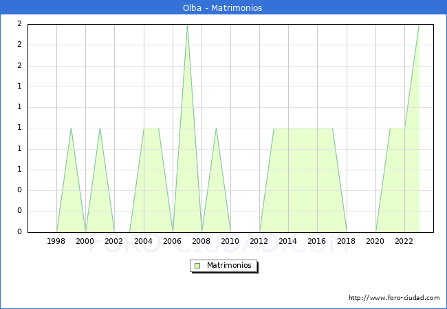447x309 pixels.
Task: Select the 2014 x-axis label
Action: pos(288,241)
